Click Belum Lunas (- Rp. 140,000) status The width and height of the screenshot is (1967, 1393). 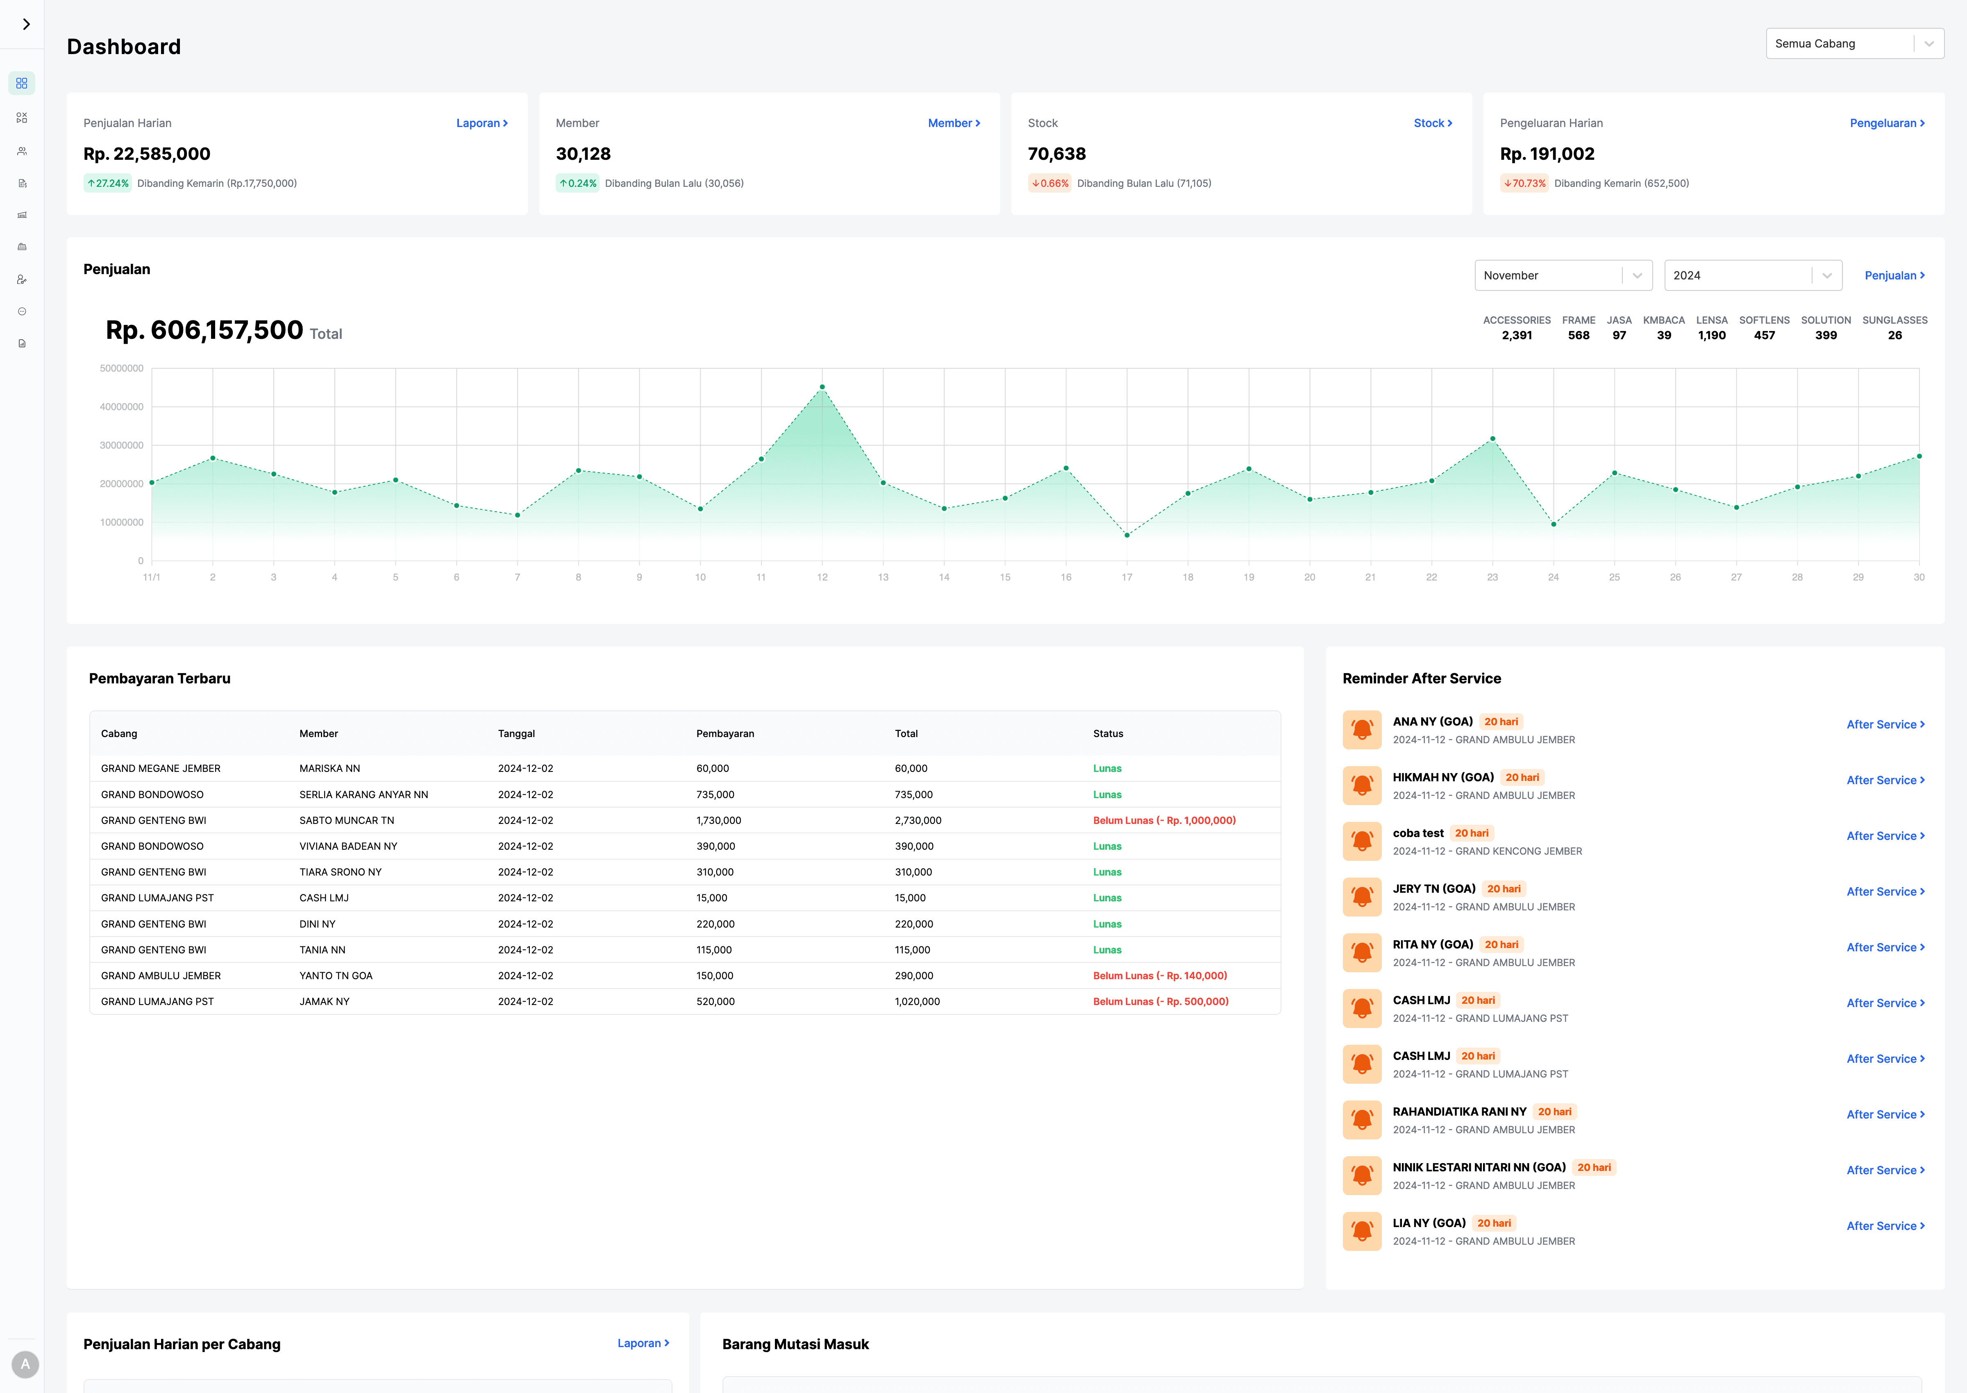tap(1160, 976)
